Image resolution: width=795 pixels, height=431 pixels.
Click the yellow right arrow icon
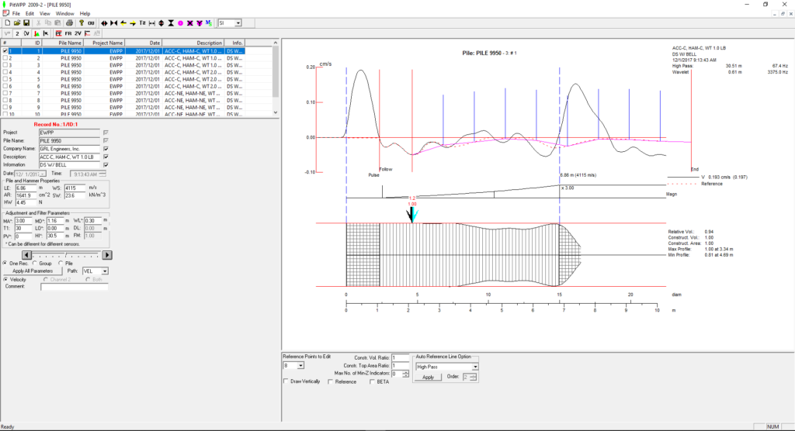[133, 23]
